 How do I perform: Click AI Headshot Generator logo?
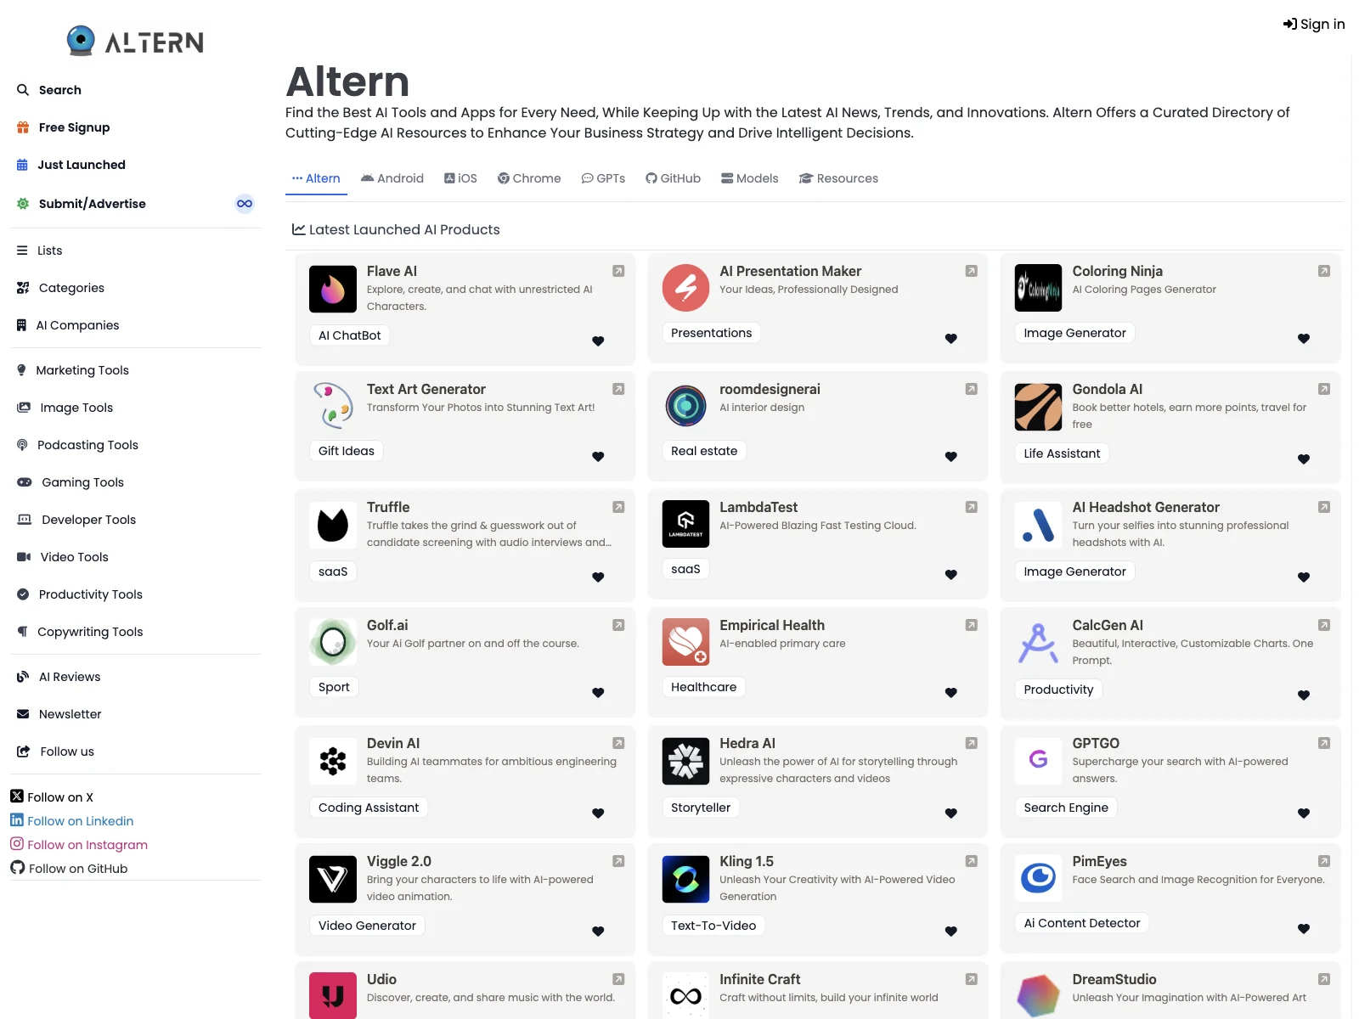coord(1038,526)
